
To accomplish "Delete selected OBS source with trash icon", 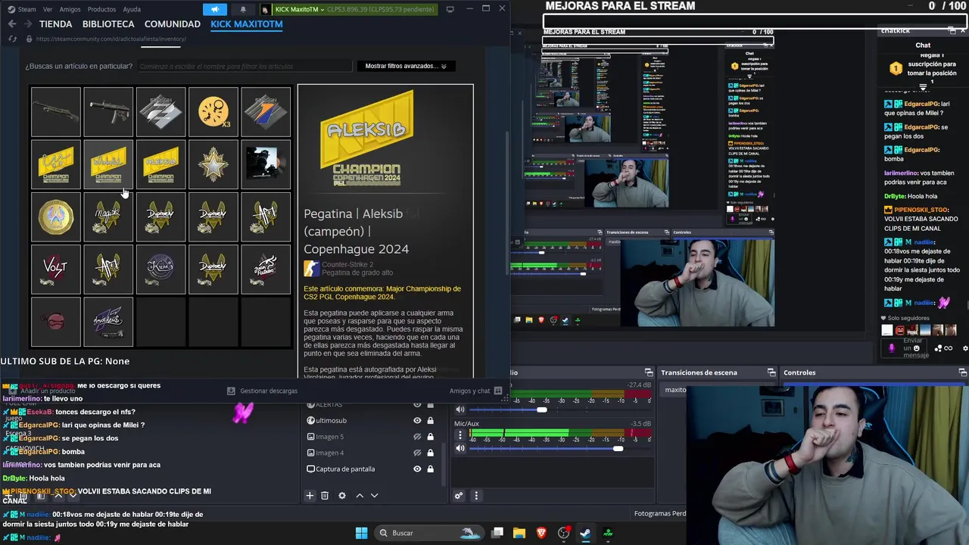I will 325,495.
